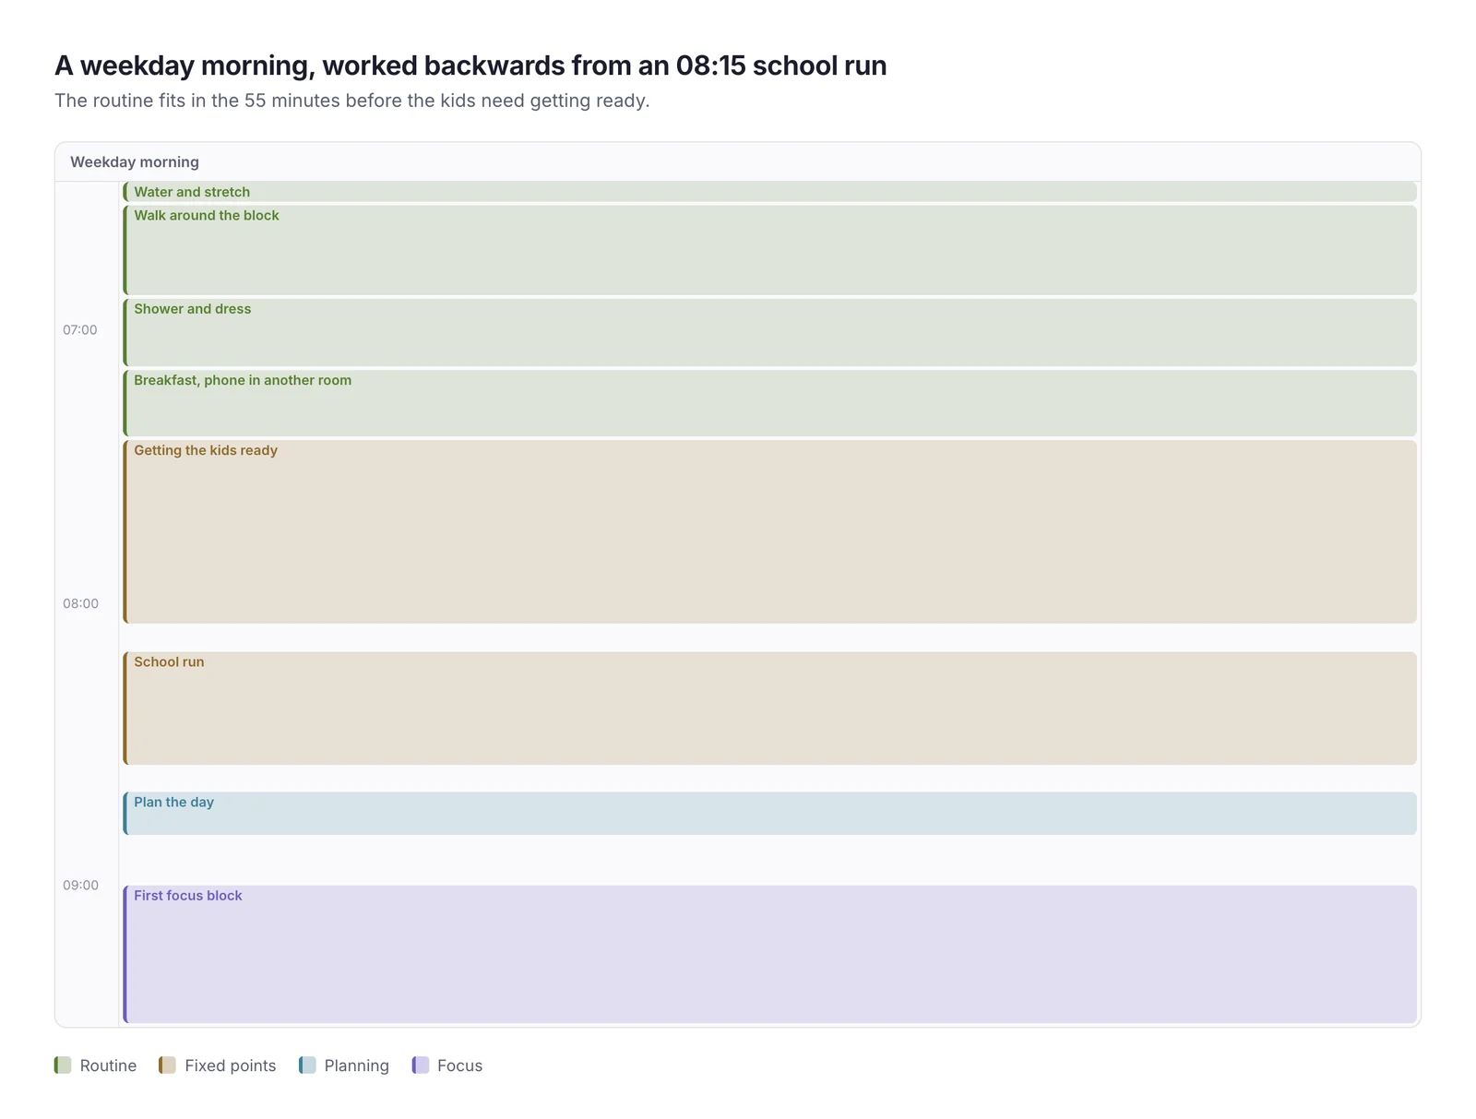Click the 08:00 time label
The image size is (1476, 1119).
(x=80, y=604)
